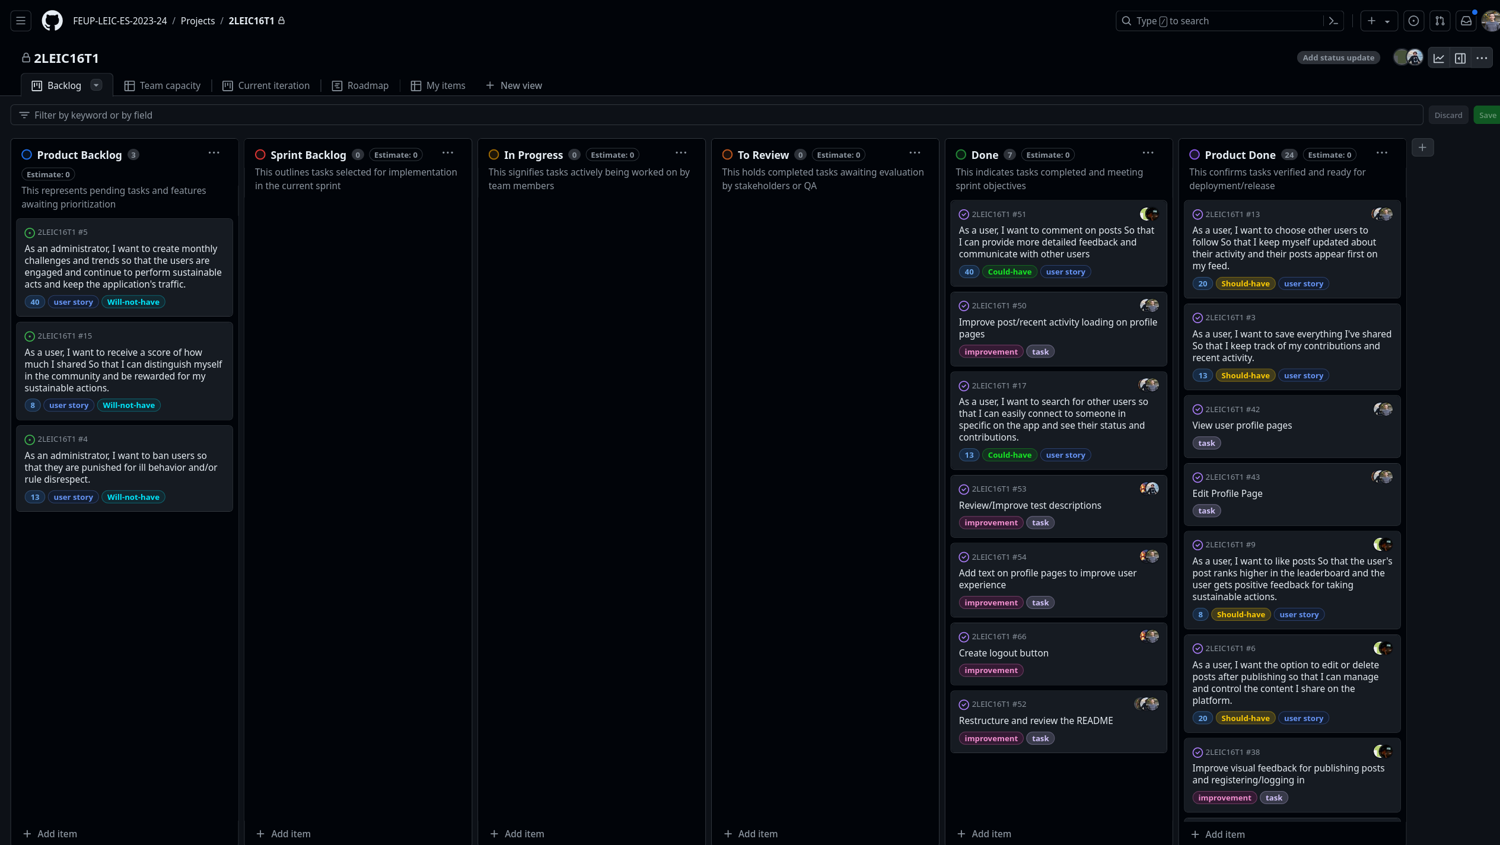
Task: Toggle the project details side panel icon
Action: click(1460, 58)
